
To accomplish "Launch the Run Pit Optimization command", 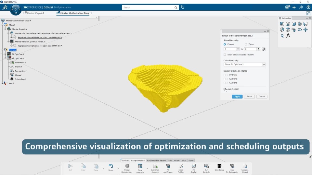I will click(x=232, y=168).
